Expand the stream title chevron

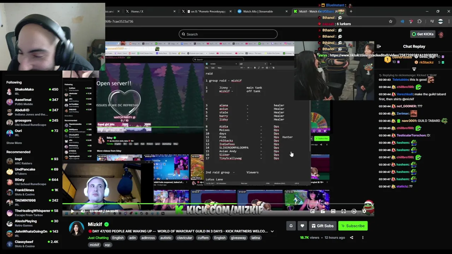pos(272,231)
